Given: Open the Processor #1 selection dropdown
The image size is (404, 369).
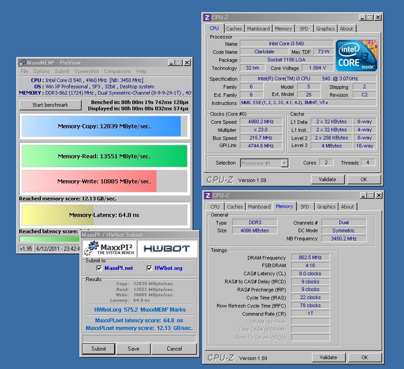Looking at the screenshot, I should (284, 163).
